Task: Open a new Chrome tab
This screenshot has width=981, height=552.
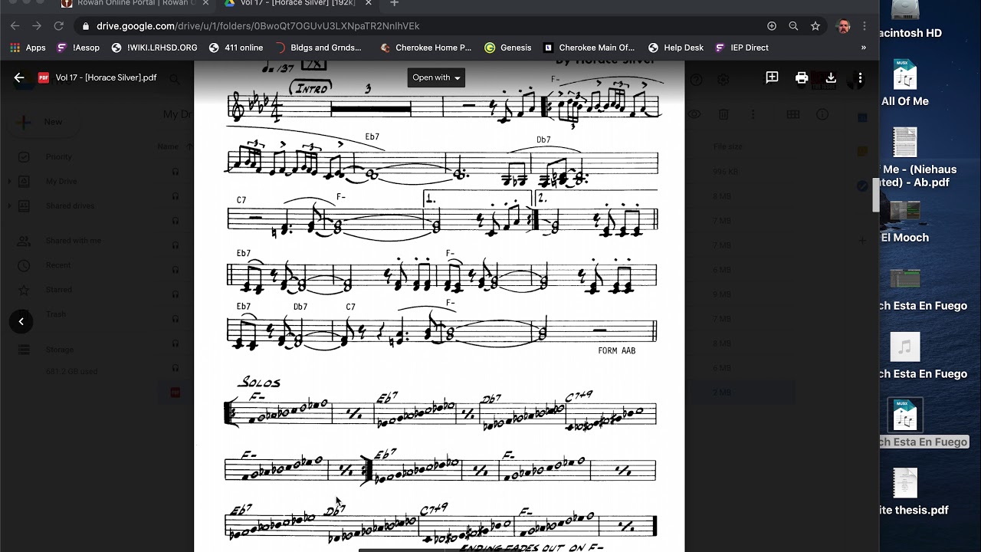Action: tap(394, 3)
